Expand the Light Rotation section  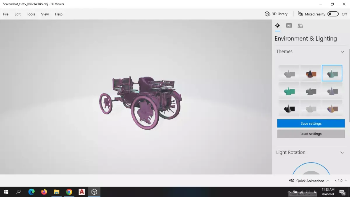tap(342, 152)
